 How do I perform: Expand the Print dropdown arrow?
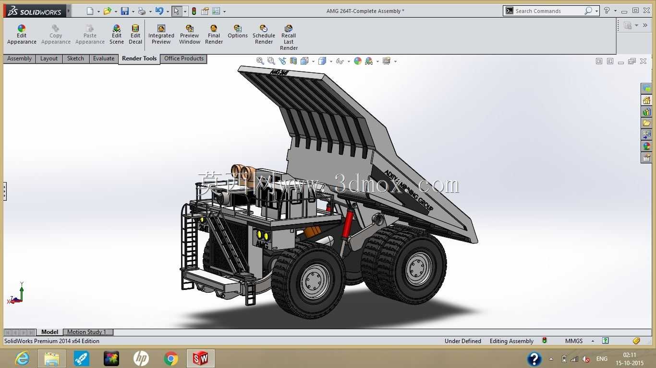tap(150, 11)
